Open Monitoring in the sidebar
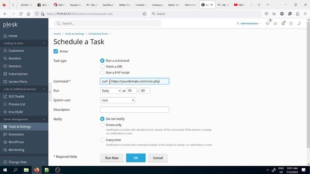 pos(16,150)
